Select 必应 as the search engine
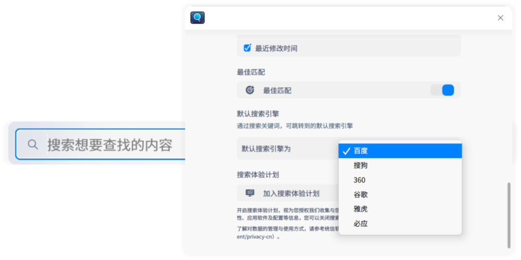 pyautogui.click(x=400, y=224)
